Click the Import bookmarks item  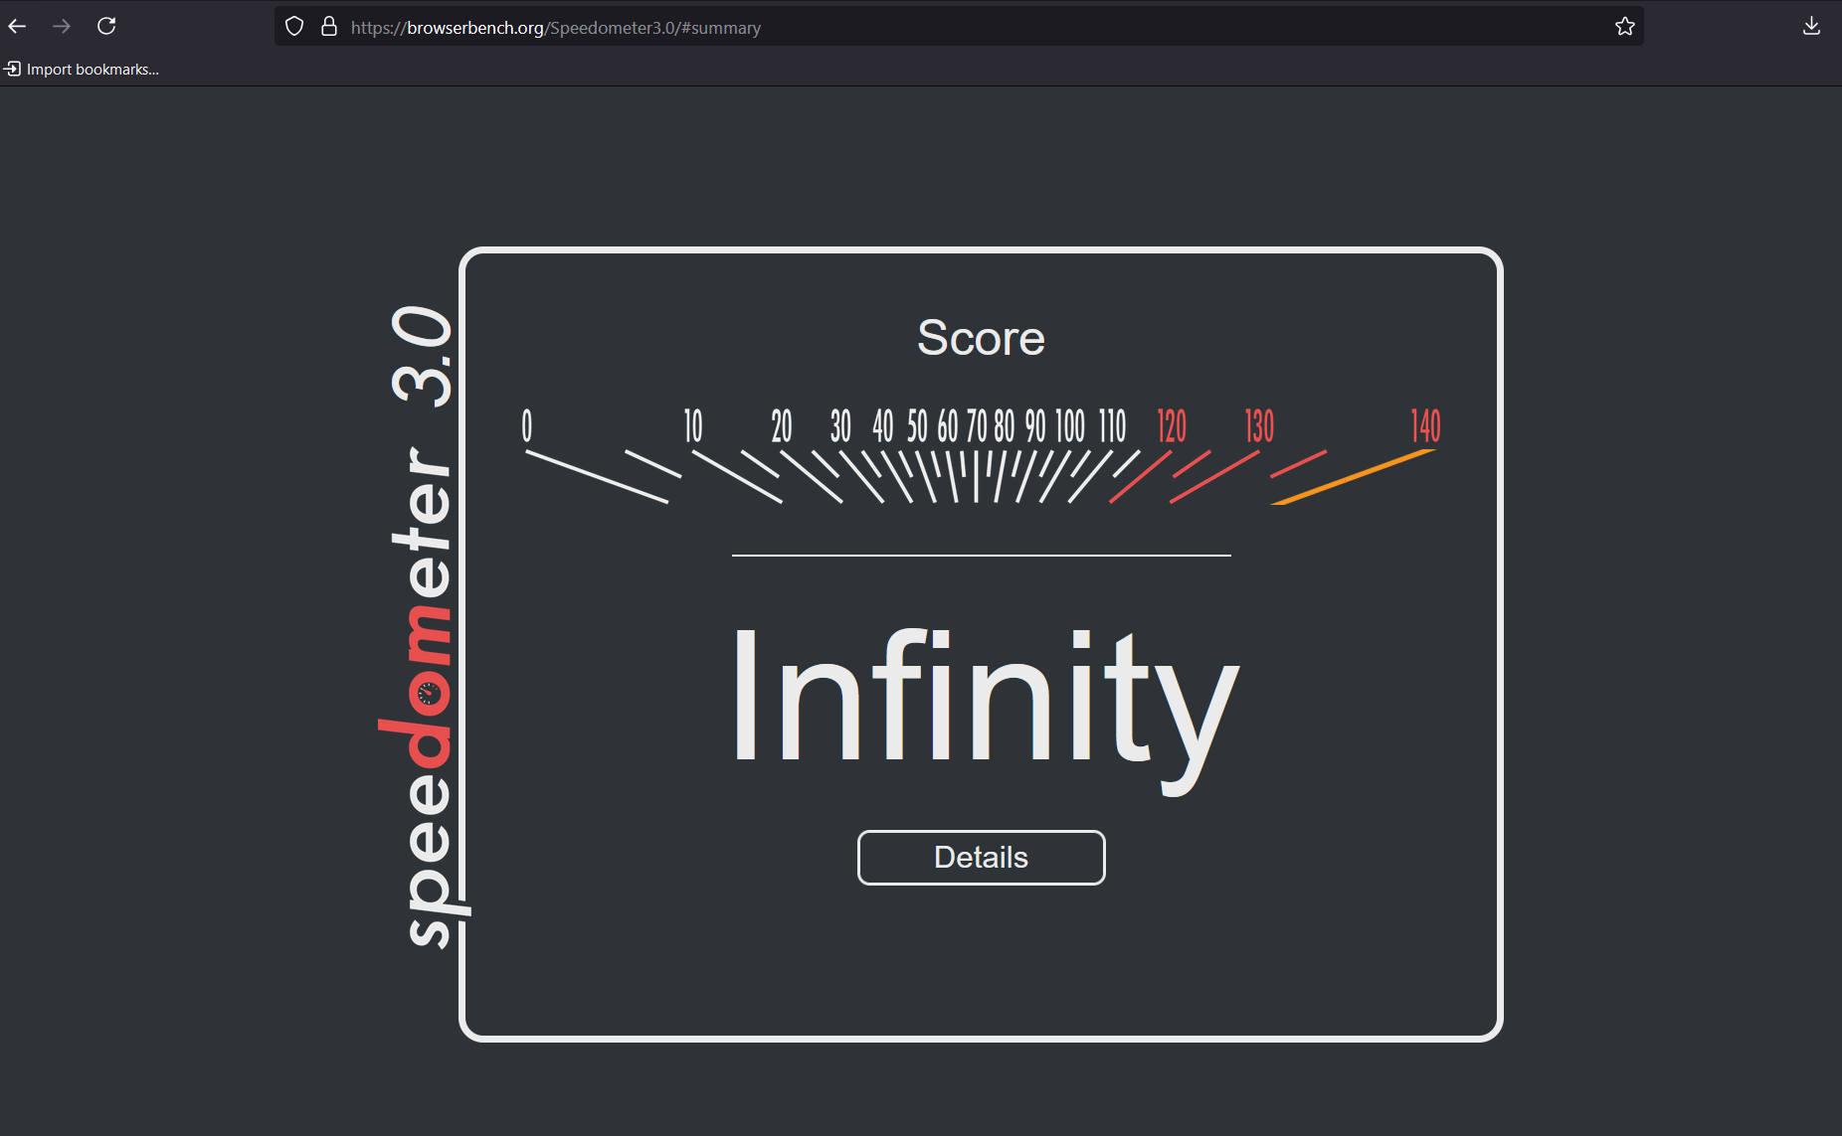[82, 69]
